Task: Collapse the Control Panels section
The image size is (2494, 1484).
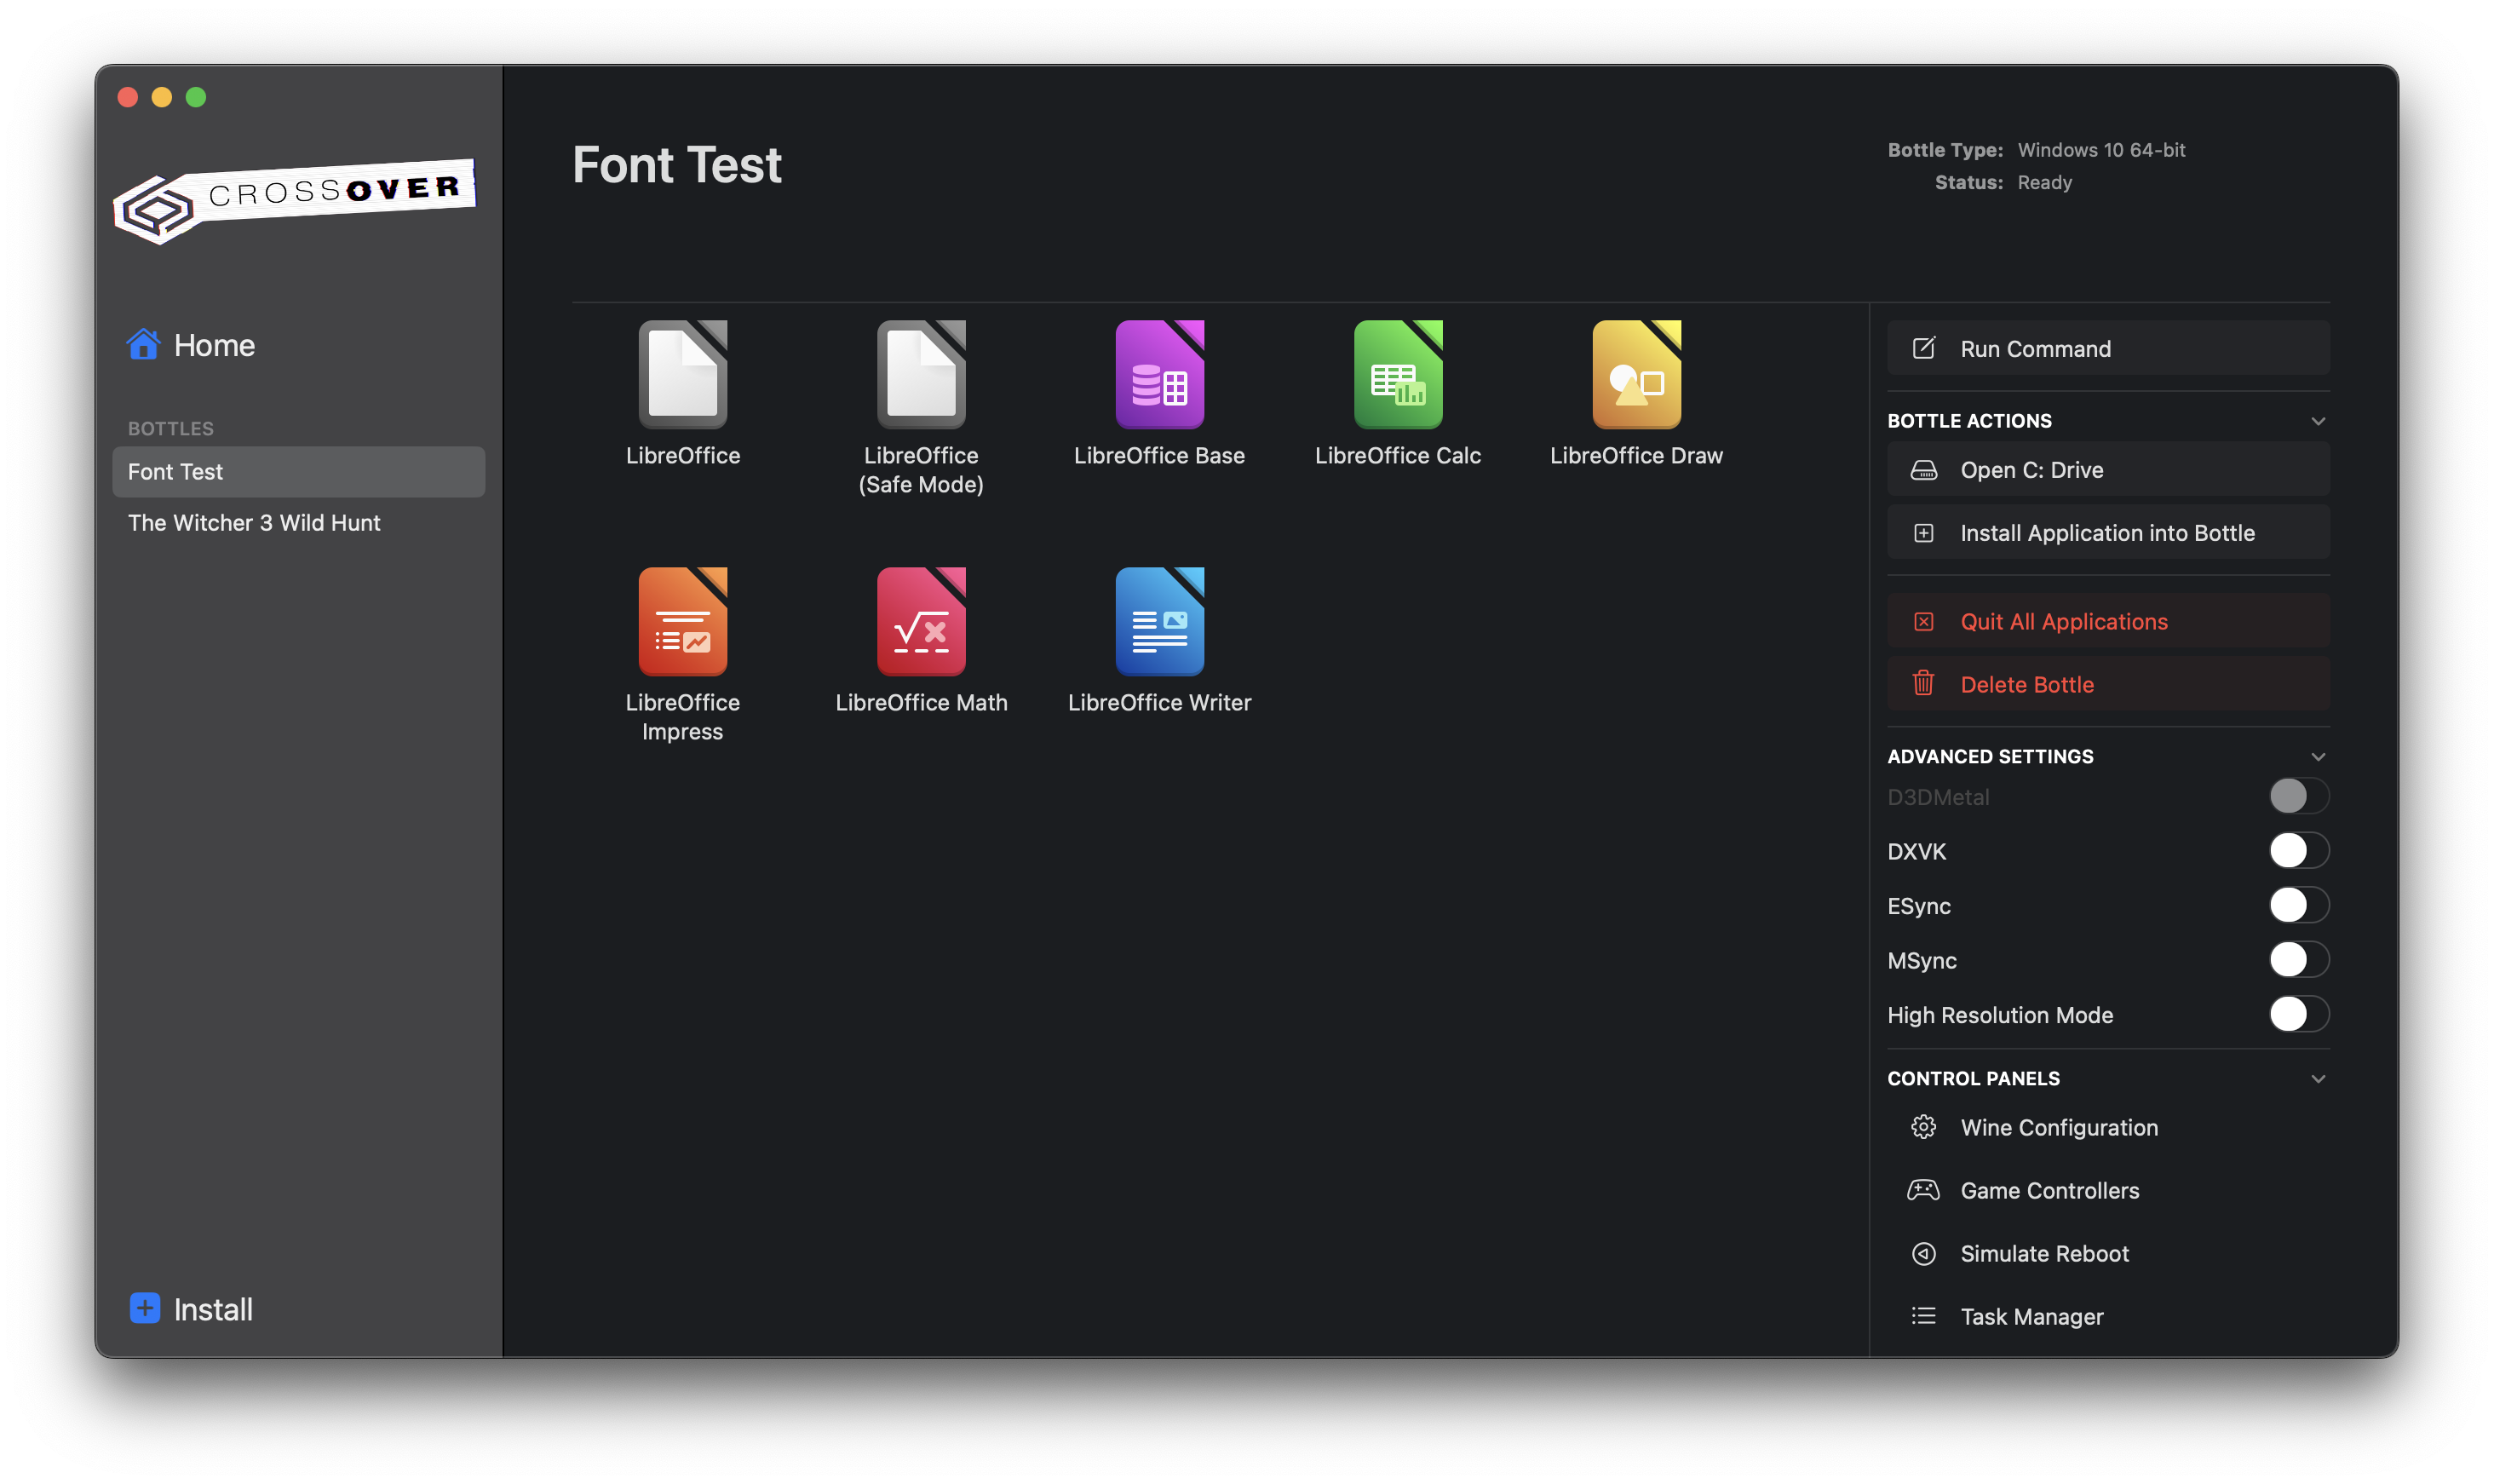Action: (2318, 1078)
